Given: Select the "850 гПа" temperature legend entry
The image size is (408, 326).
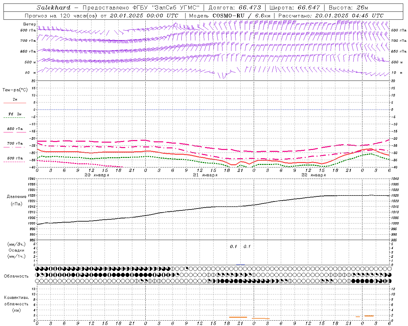Looking at the screenshot, I should [15, 129].
